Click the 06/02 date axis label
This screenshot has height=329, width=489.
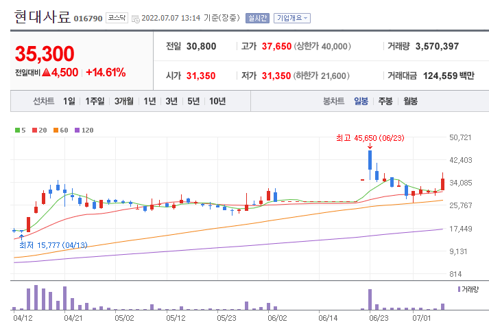[277, 318]
